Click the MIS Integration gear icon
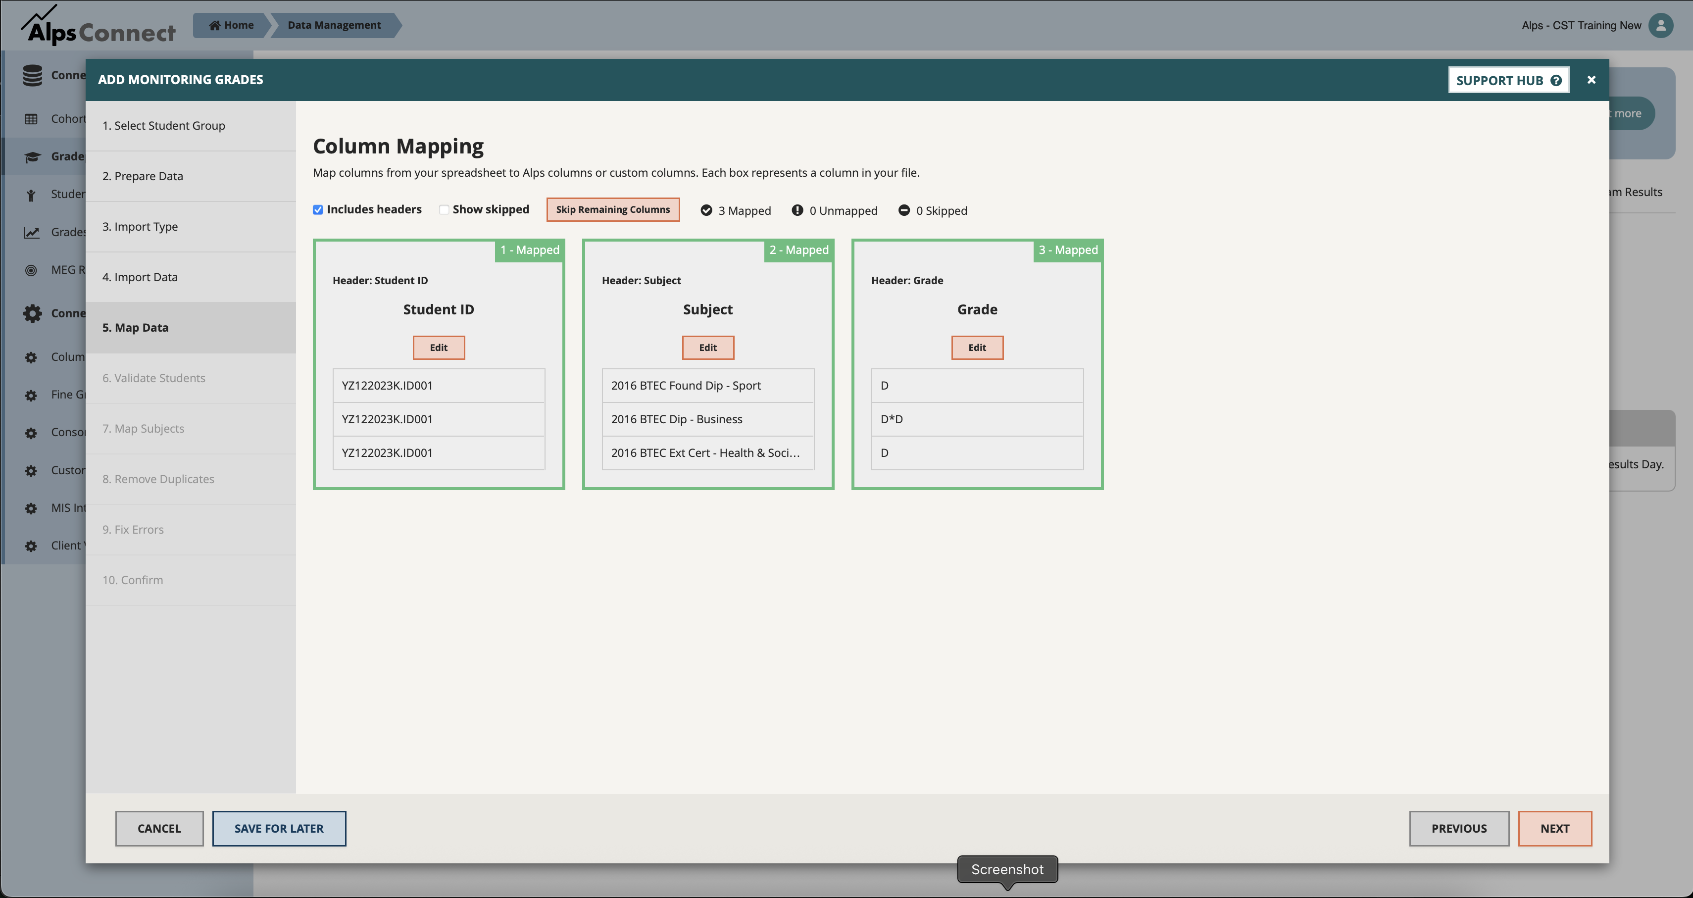The width and height of the screenshot is (1693, 898). (x=31, y=508)
